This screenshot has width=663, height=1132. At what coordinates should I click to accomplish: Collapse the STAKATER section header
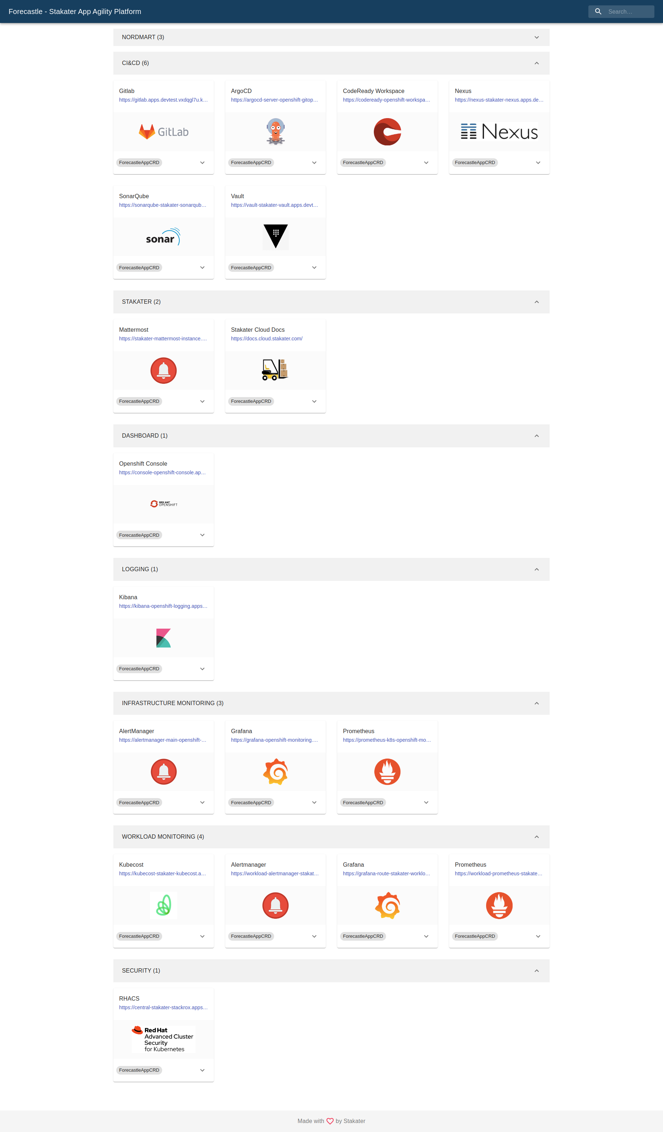tap(536, 302)
